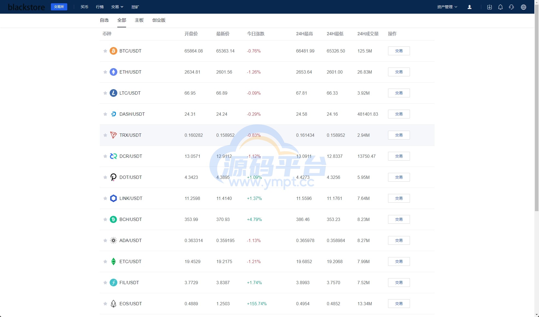Open the notifications bell

pos(500,7)
